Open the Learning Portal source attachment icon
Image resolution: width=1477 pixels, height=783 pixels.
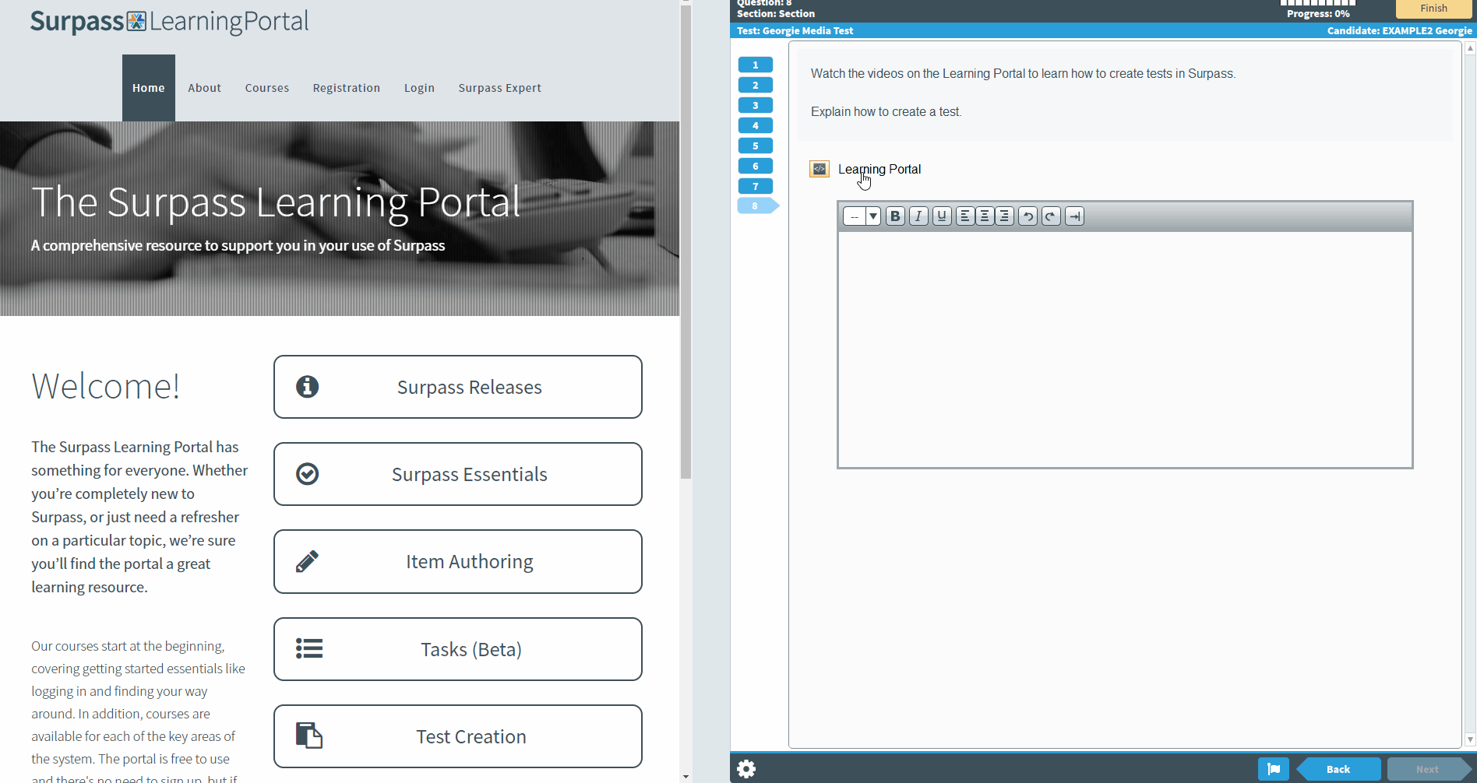(820, 169)
